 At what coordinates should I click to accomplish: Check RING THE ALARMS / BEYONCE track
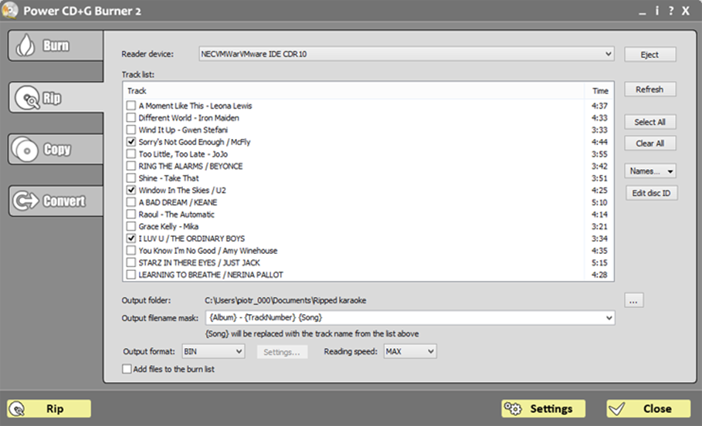(131, 166)
